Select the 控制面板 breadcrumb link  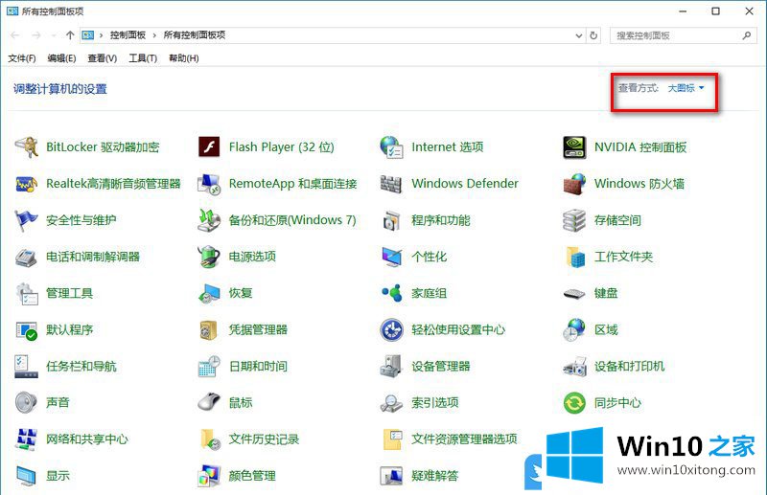[128, 35]
